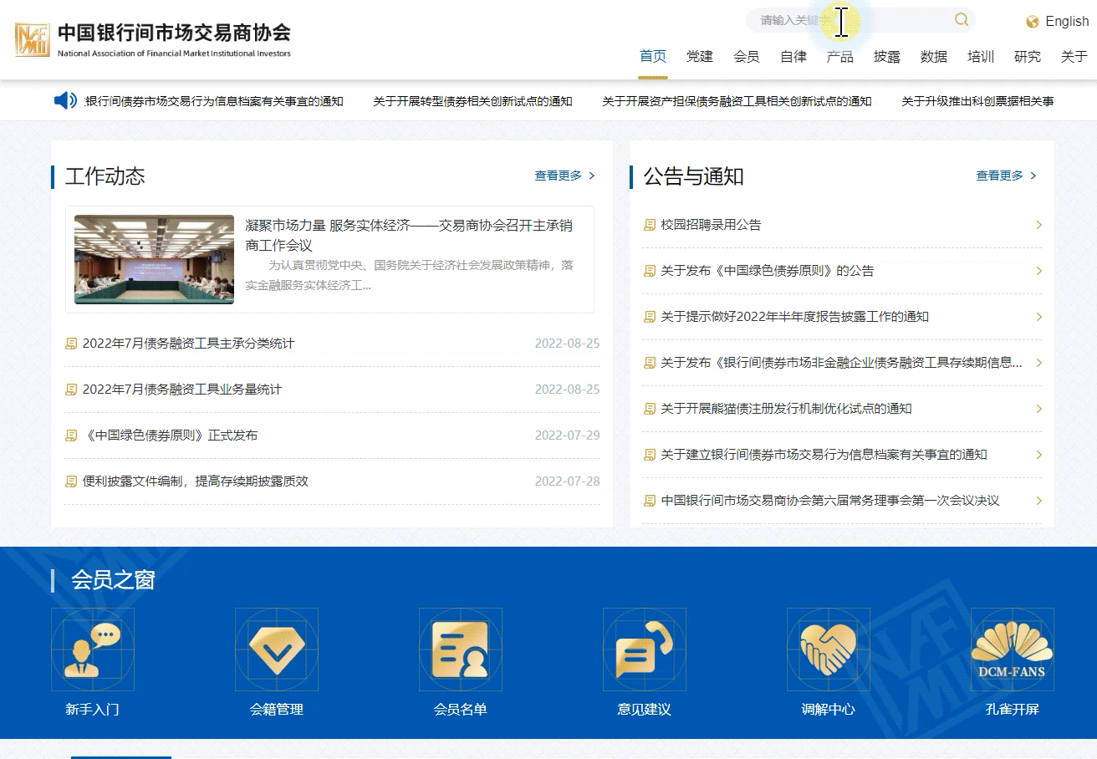Click chevron next to 工作动态 查看更多
The width and height of the screenshot is (1097, 759).
pos(592,176)
